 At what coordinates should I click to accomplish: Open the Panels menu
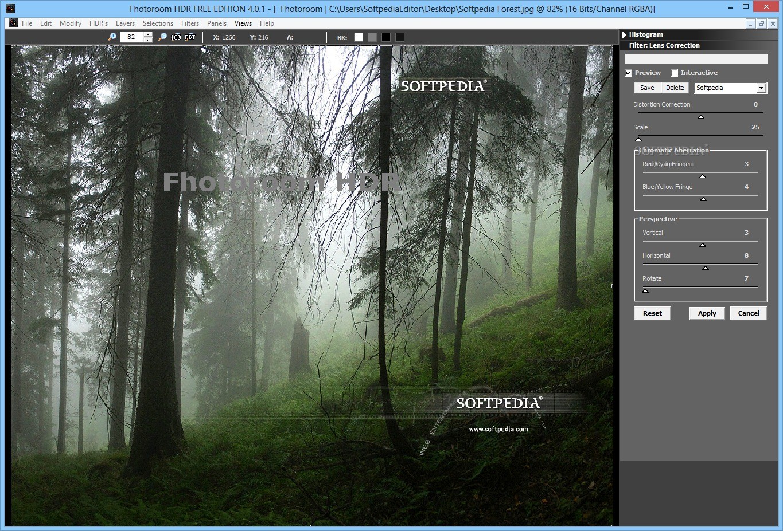click(x=217, y=23)
